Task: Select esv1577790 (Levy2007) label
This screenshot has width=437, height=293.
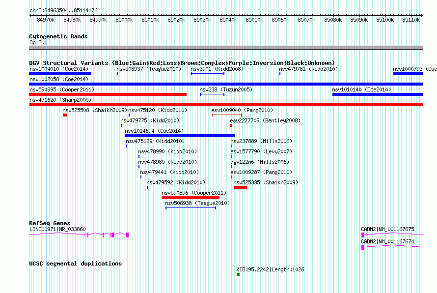Action: (x=261, y=151)
